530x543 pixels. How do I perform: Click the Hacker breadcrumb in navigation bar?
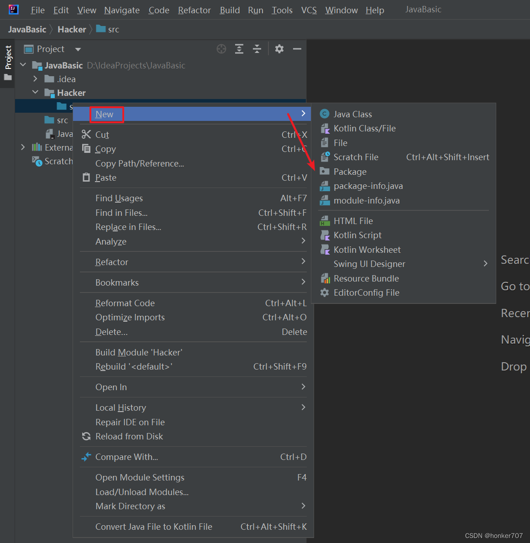72,29
